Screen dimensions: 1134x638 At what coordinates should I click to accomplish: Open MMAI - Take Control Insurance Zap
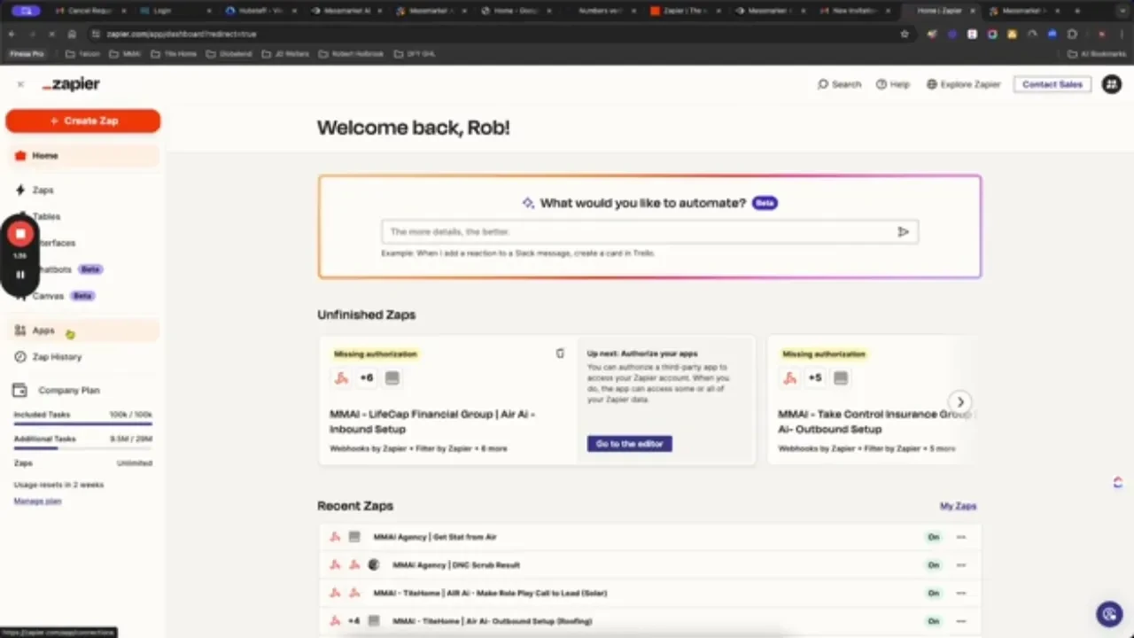(x=874, y=421)
